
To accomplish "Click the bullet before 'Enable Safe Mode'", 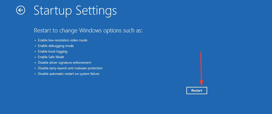I will click(x=35, y=57).
